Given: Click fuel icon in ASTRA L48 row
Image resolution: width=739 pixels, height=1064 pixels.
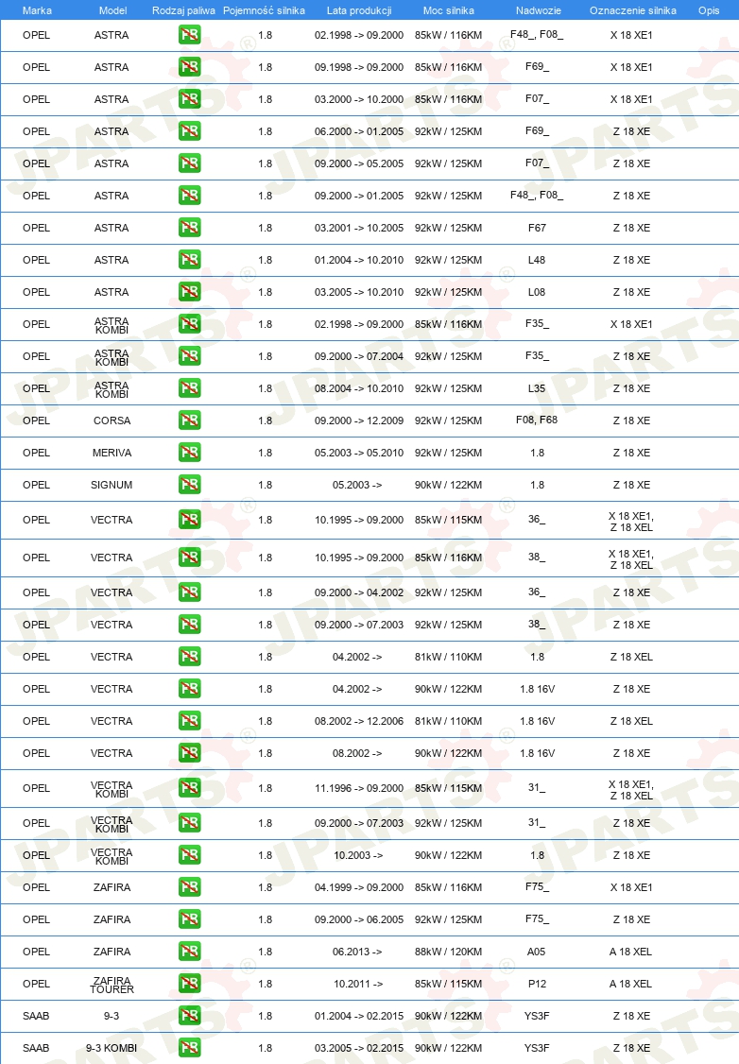Looking at the screenshot, I should click(x=189, y=259).
